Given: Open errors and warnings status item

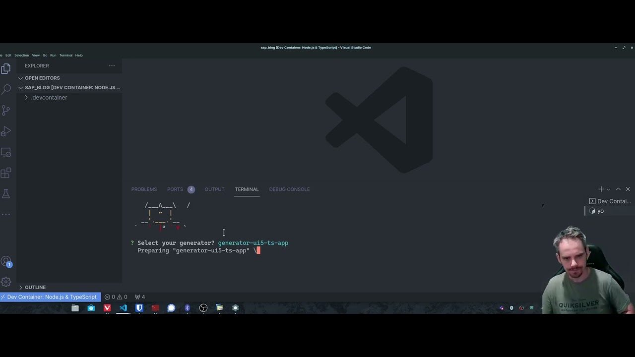Looking at the screenshot, I should (116, 297).
